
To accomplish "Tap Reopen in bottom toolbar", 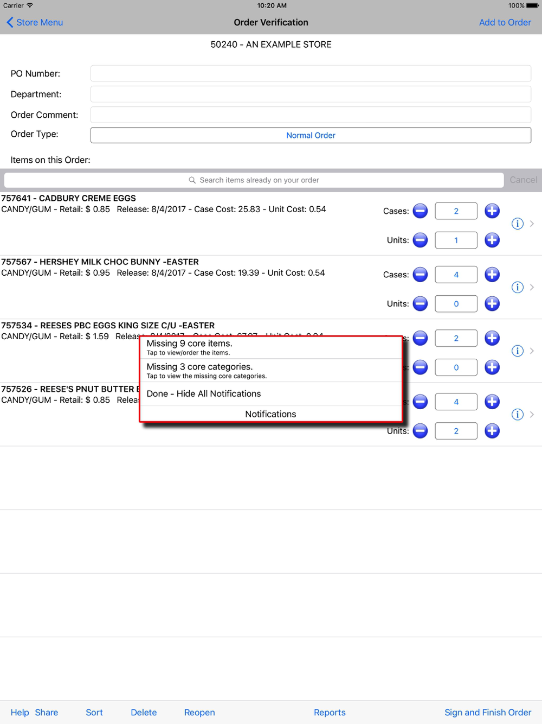I will click(x=199, y=712).
